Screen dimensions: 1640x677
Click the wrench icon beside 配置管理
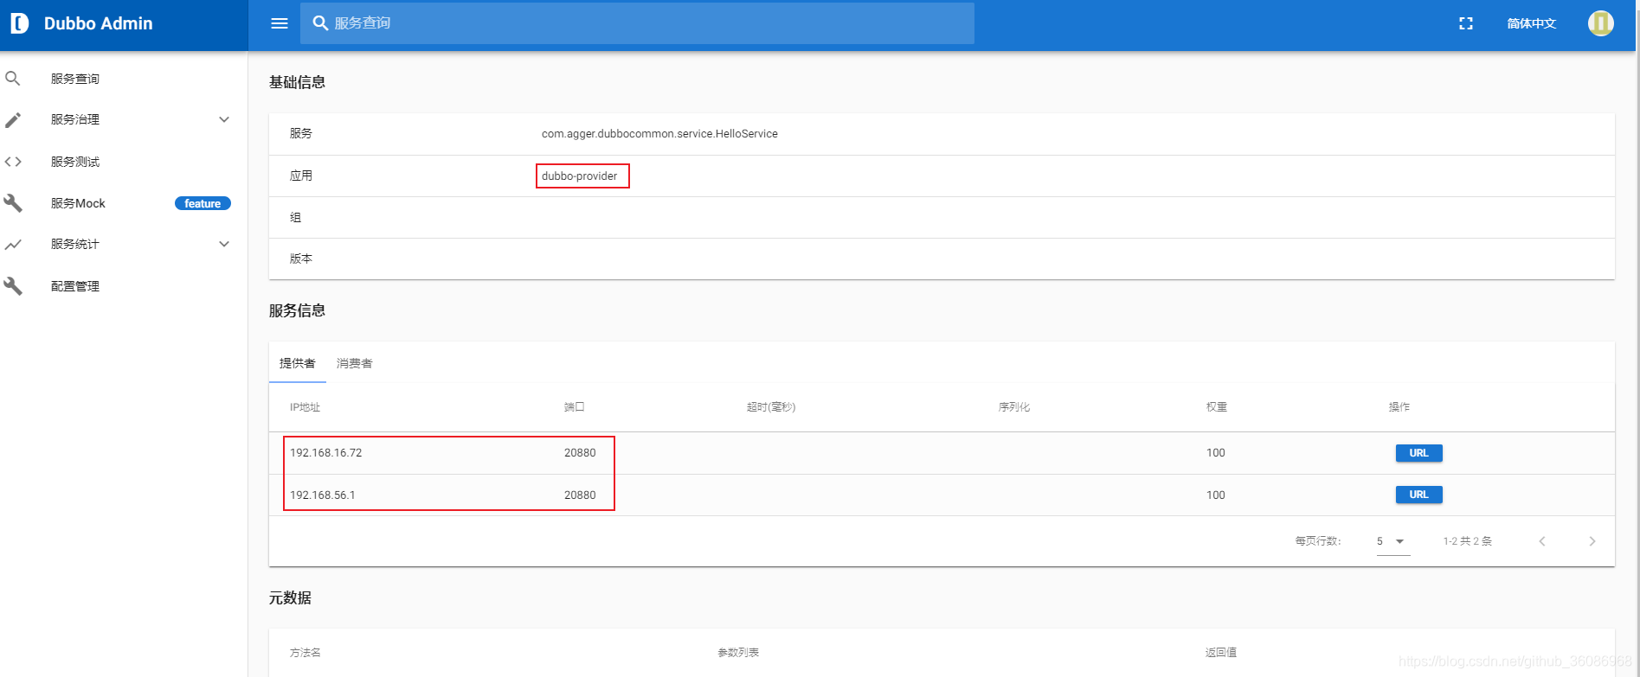click(x=13, y=286)
